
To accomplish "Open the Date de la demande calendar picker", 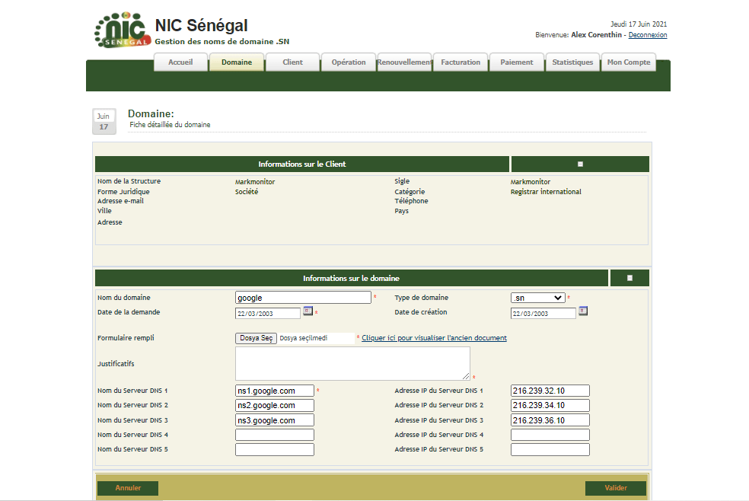I will click(308, 311).
